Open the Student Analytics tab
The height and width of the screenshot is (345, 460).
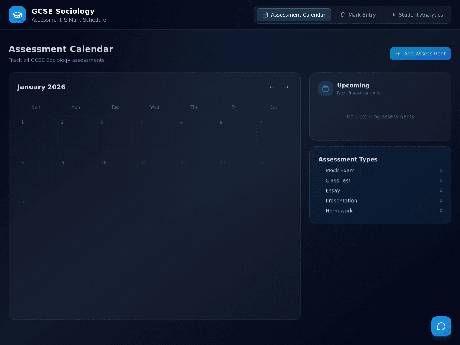click(x=417, y=15)
